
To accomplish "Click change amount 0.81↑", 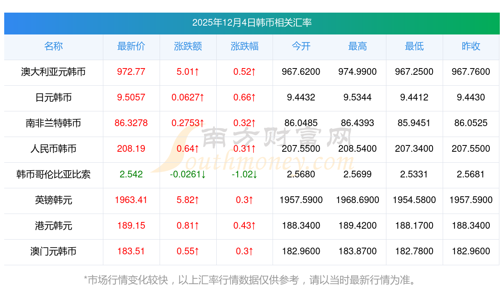I will tap(188, 226).
